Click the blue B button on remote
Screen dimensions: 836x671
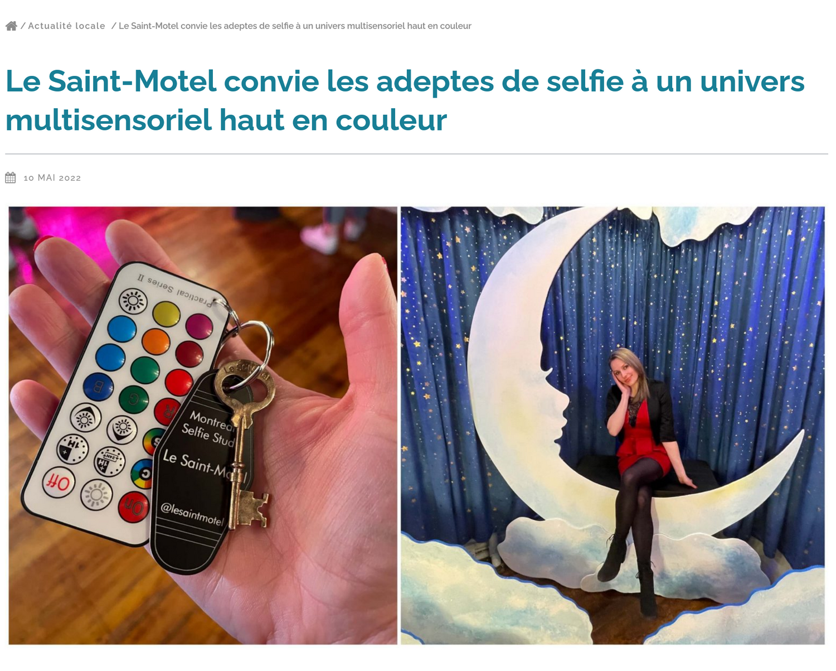(x=98, y=386)
